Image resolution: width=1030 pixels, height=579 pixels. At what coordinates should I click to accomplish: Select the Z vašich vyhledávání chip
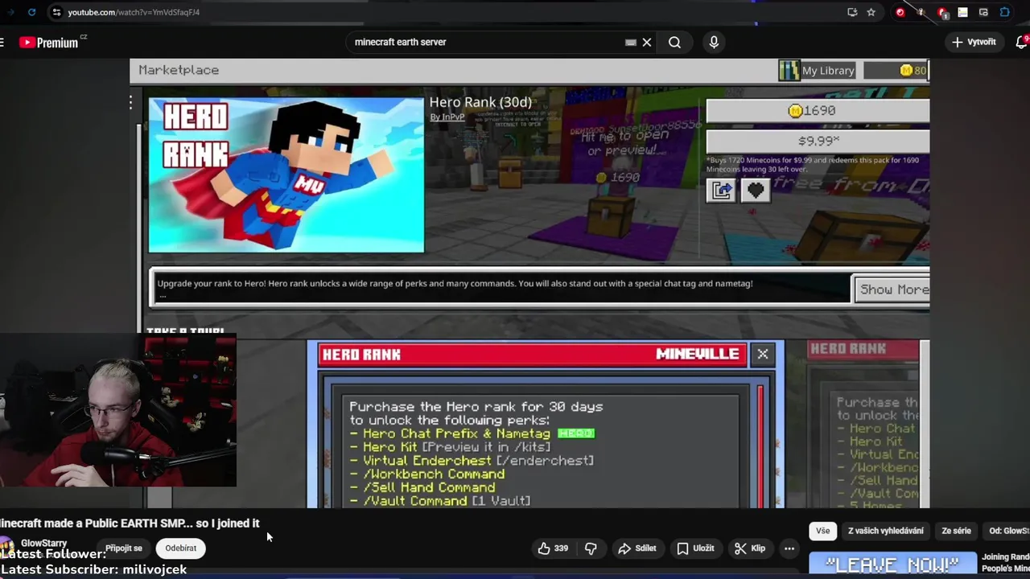tap(886, 531)
